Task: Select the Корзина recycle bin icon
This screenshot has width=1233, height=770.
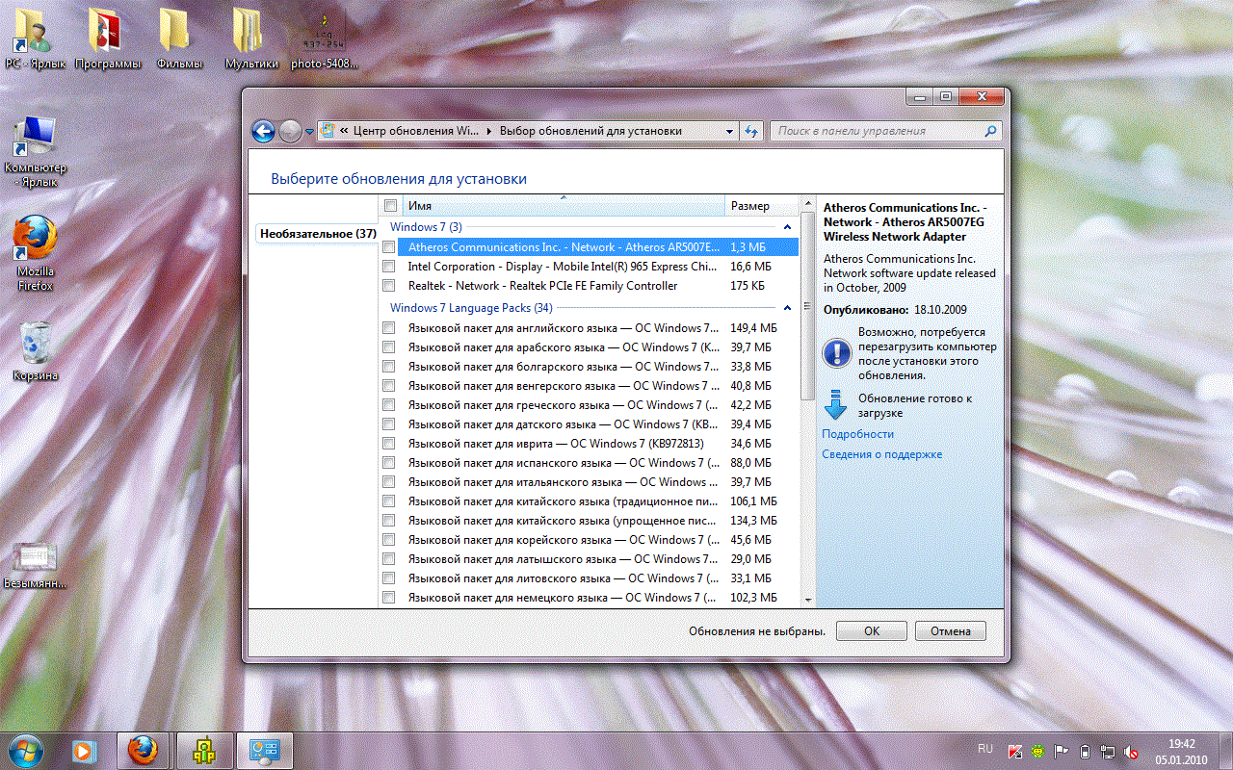Action: (35, 350)
